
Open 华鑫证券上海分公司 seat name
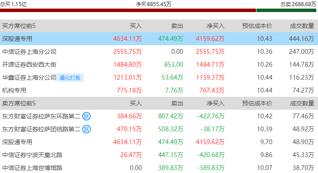pos(29,77)
